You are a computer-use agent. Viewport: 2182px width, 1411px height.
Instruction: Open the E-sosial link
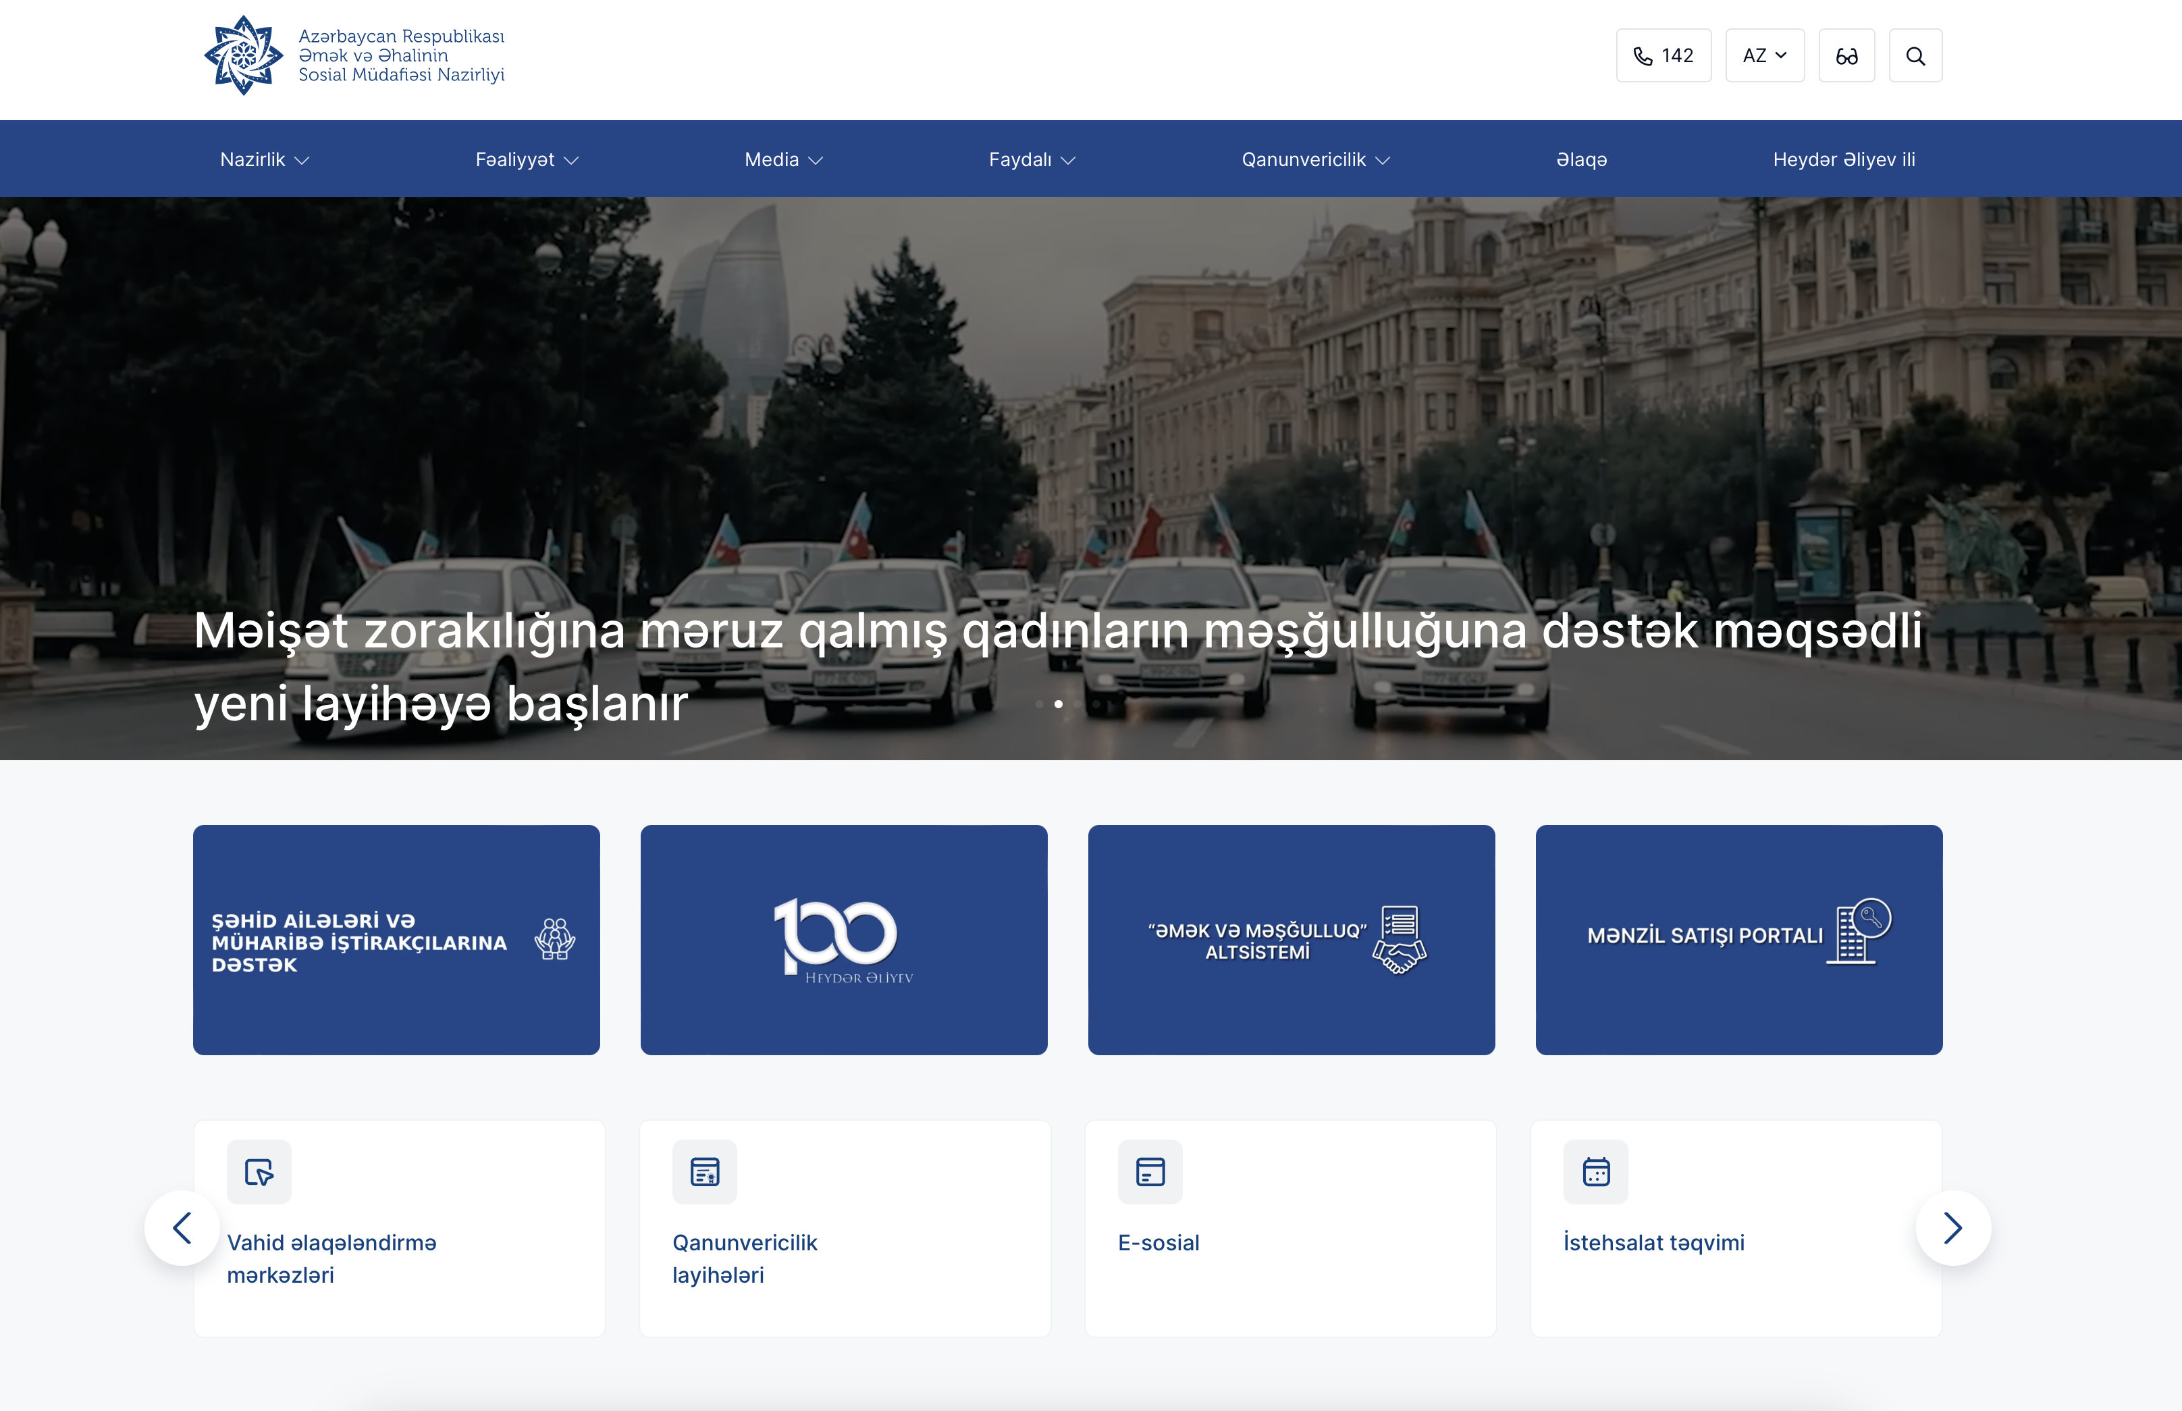1158,1242
